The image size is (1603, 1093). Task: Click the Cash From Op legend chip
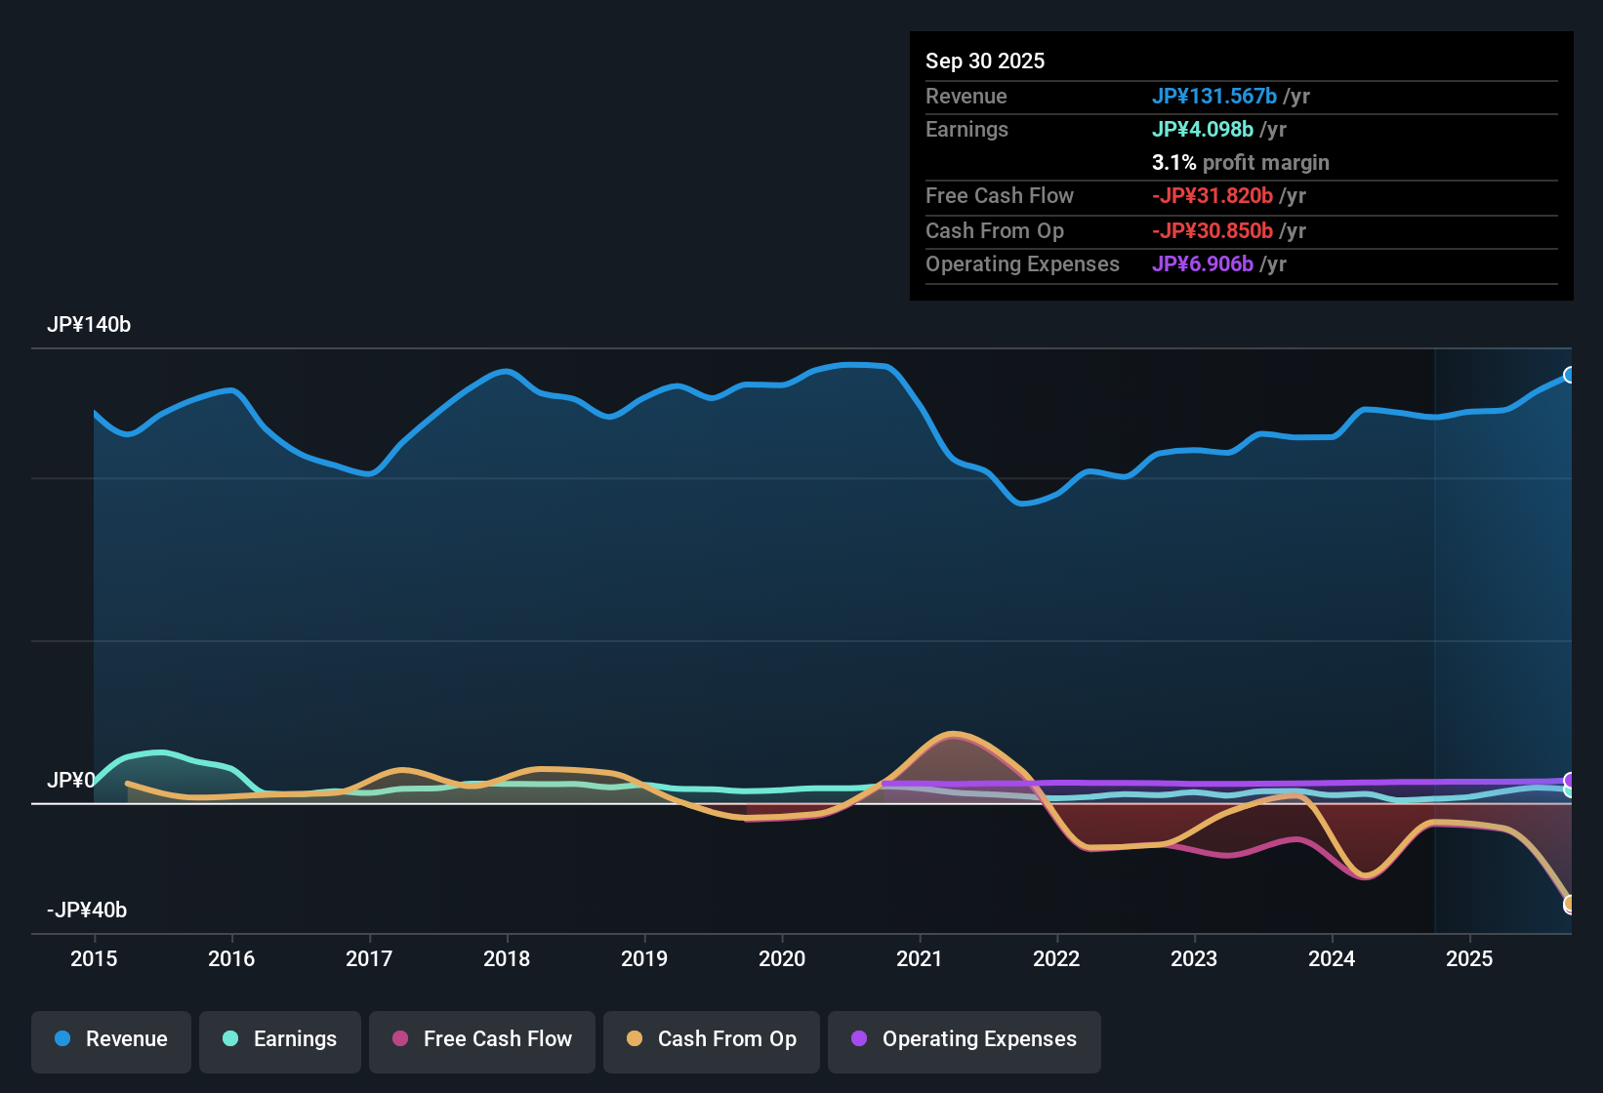711,1039
